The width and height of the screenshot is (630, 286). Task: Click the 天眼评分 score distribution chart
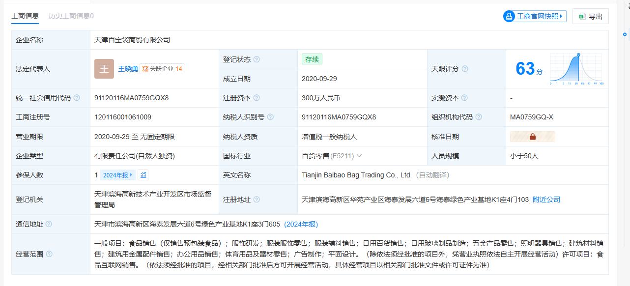[577, 69]
